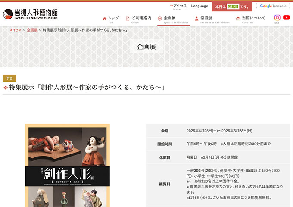Click the breadcrumb text 特集展示「創作人形展〜」
This screenshot has width=293, height=207.
point(85,30)
